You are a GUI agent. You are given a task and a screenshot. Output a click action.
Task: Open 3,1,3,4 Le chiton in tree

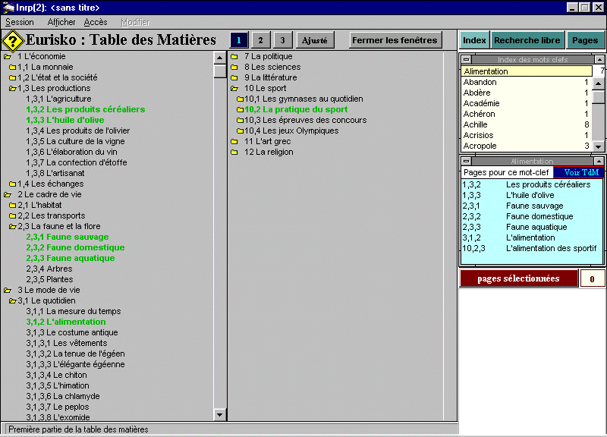(56, 375)
